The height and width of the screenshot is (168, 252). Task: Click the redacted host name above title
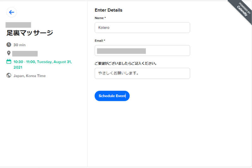coord(18,25)
